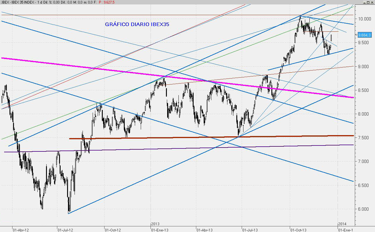Click the '.IBEX - IBEX 35 INDEX' title text
The width and height of the screenshot is (375, 232).
(x=17, y=2)
